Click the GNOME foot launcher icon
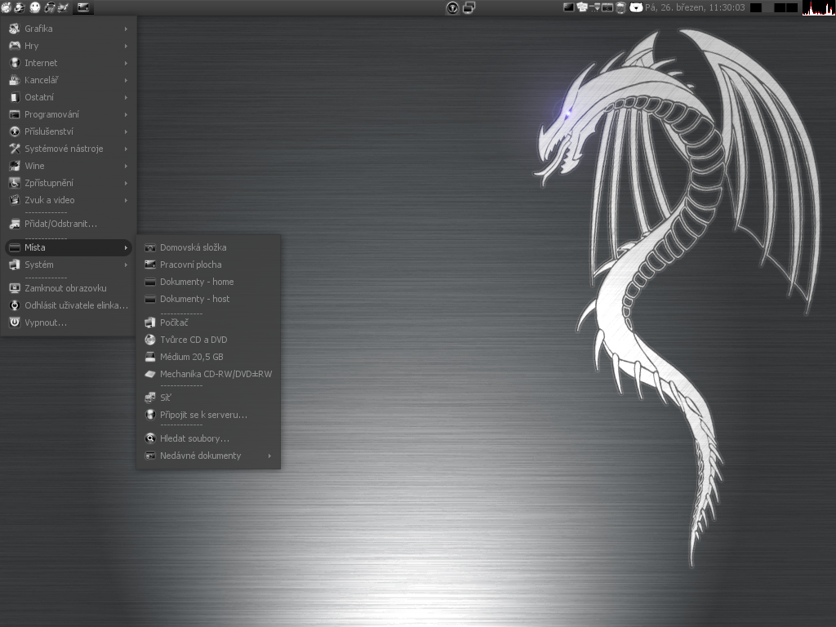This screenshot has width=836, height=627. 6,7
